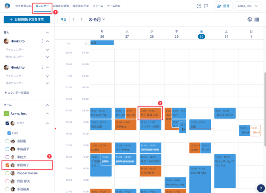Go to next week arrow

82,19
